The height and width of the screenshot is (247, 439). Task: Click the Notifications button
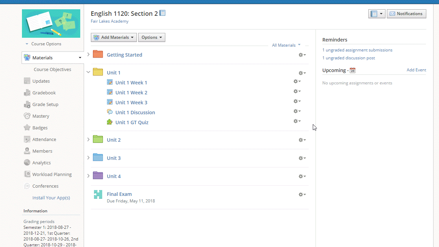(406, 14)
